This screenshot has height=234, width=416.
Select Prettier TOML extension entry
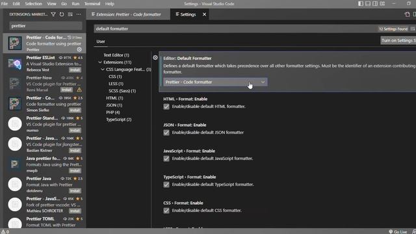pyautogui.click(x=45, y=222)
